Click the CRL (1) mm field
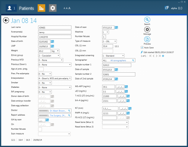This screenshot has width=188, height=147. [x=108, y=46]
